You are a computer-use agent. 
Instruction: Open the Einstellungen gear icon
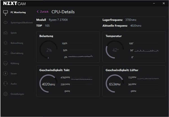[6, 94]
